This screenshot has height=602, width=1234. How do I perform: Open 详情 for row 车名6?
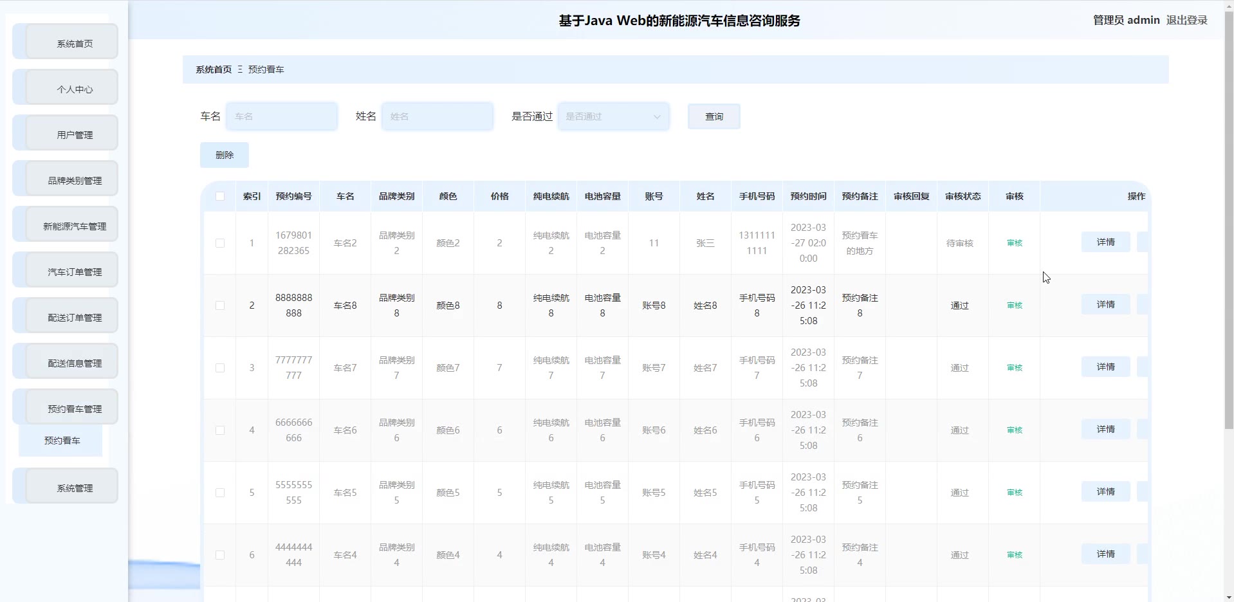point(1105,429)
